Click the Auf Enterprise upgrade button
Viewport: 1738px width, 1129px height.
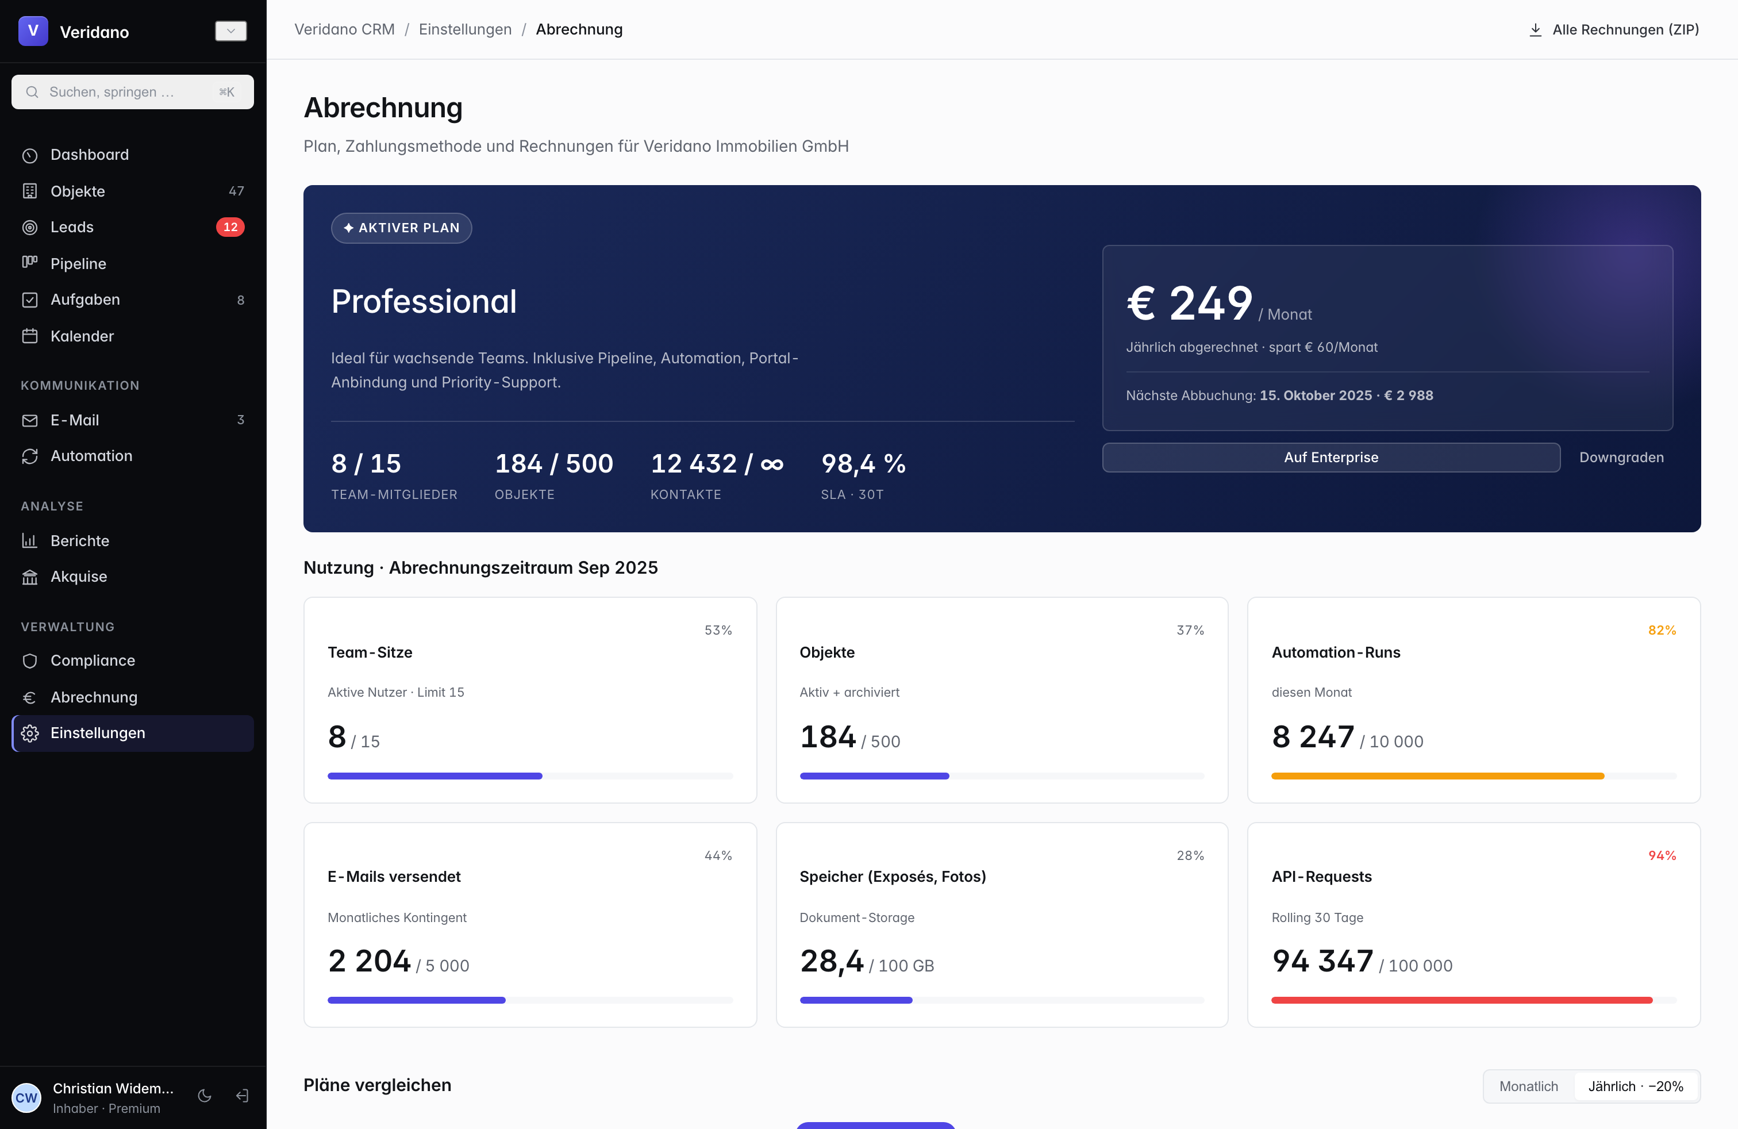tap(1331, 457)
